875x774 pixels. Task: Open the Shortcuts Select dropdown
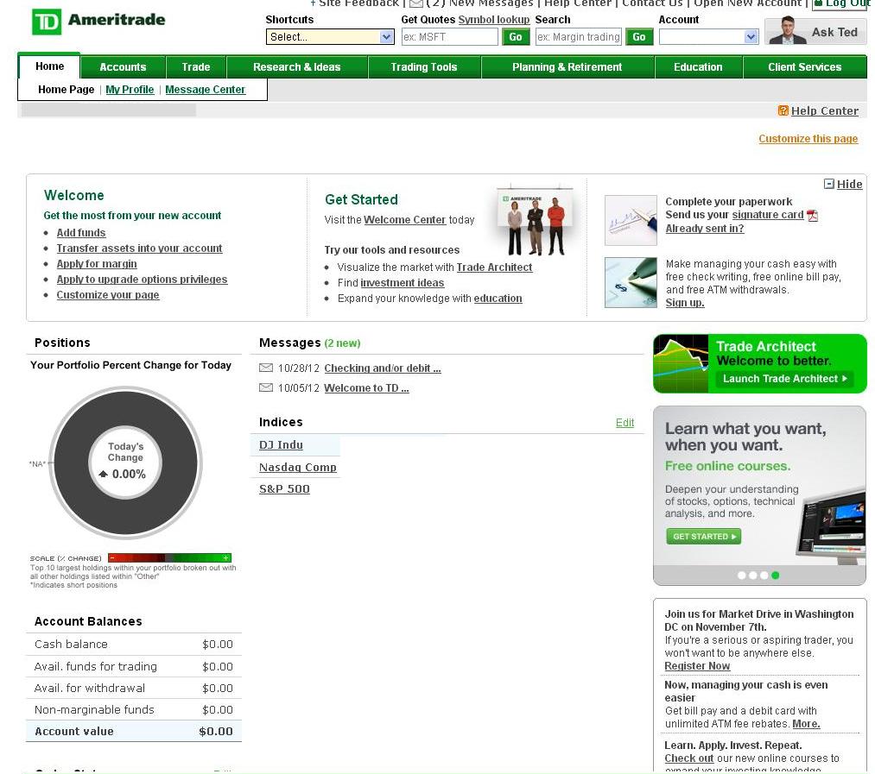point(330,37)
